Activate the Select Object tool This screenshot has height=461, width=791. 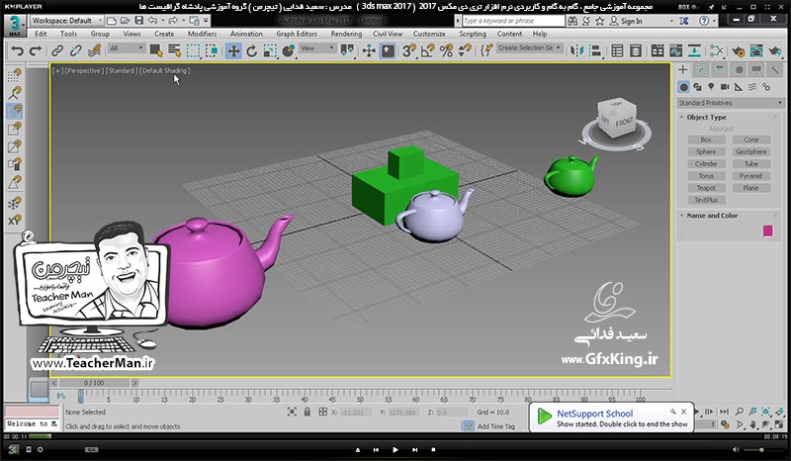(156, 50)
